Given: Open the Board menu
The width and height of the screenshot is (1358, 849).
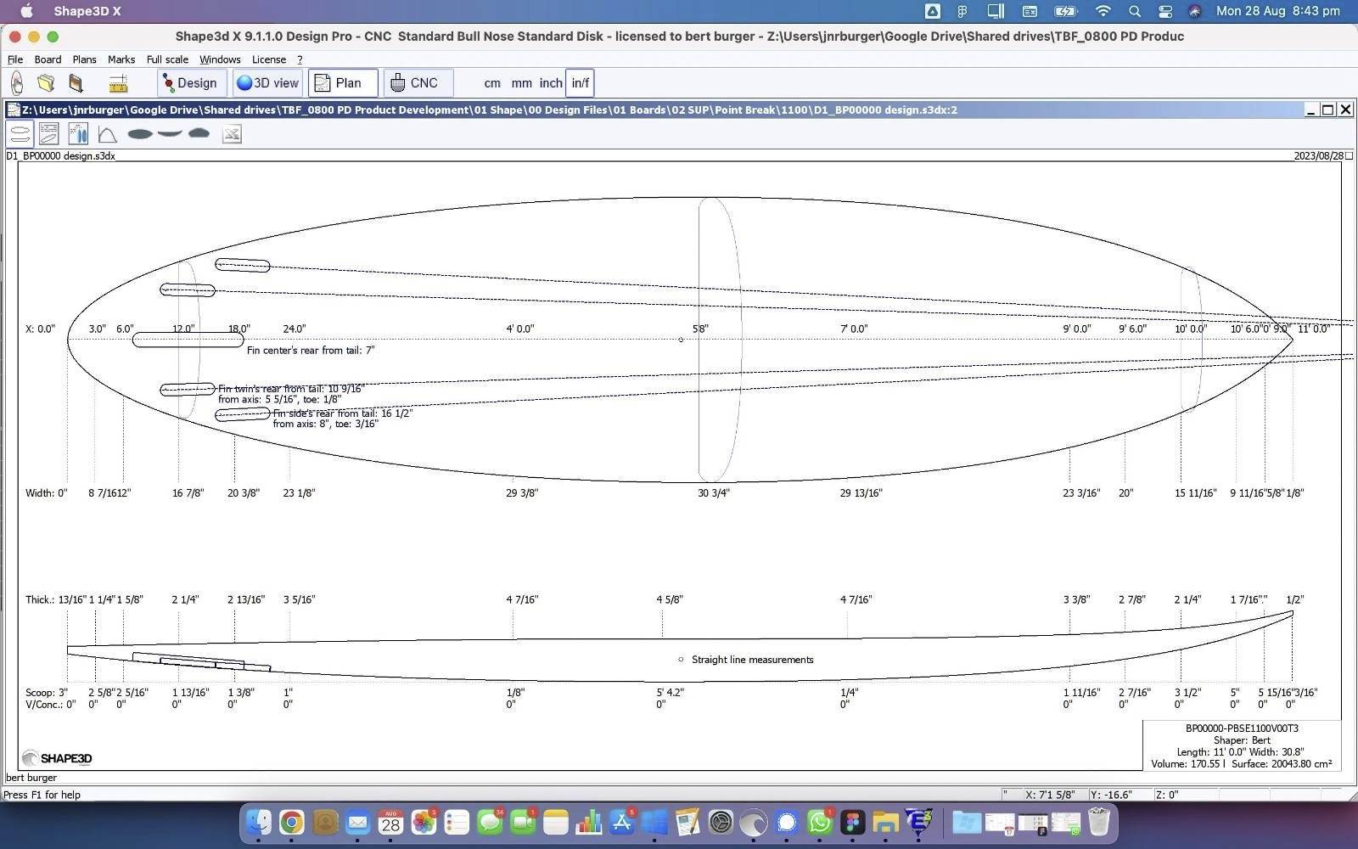Looking at the screenshot, I should click(48, 59).
